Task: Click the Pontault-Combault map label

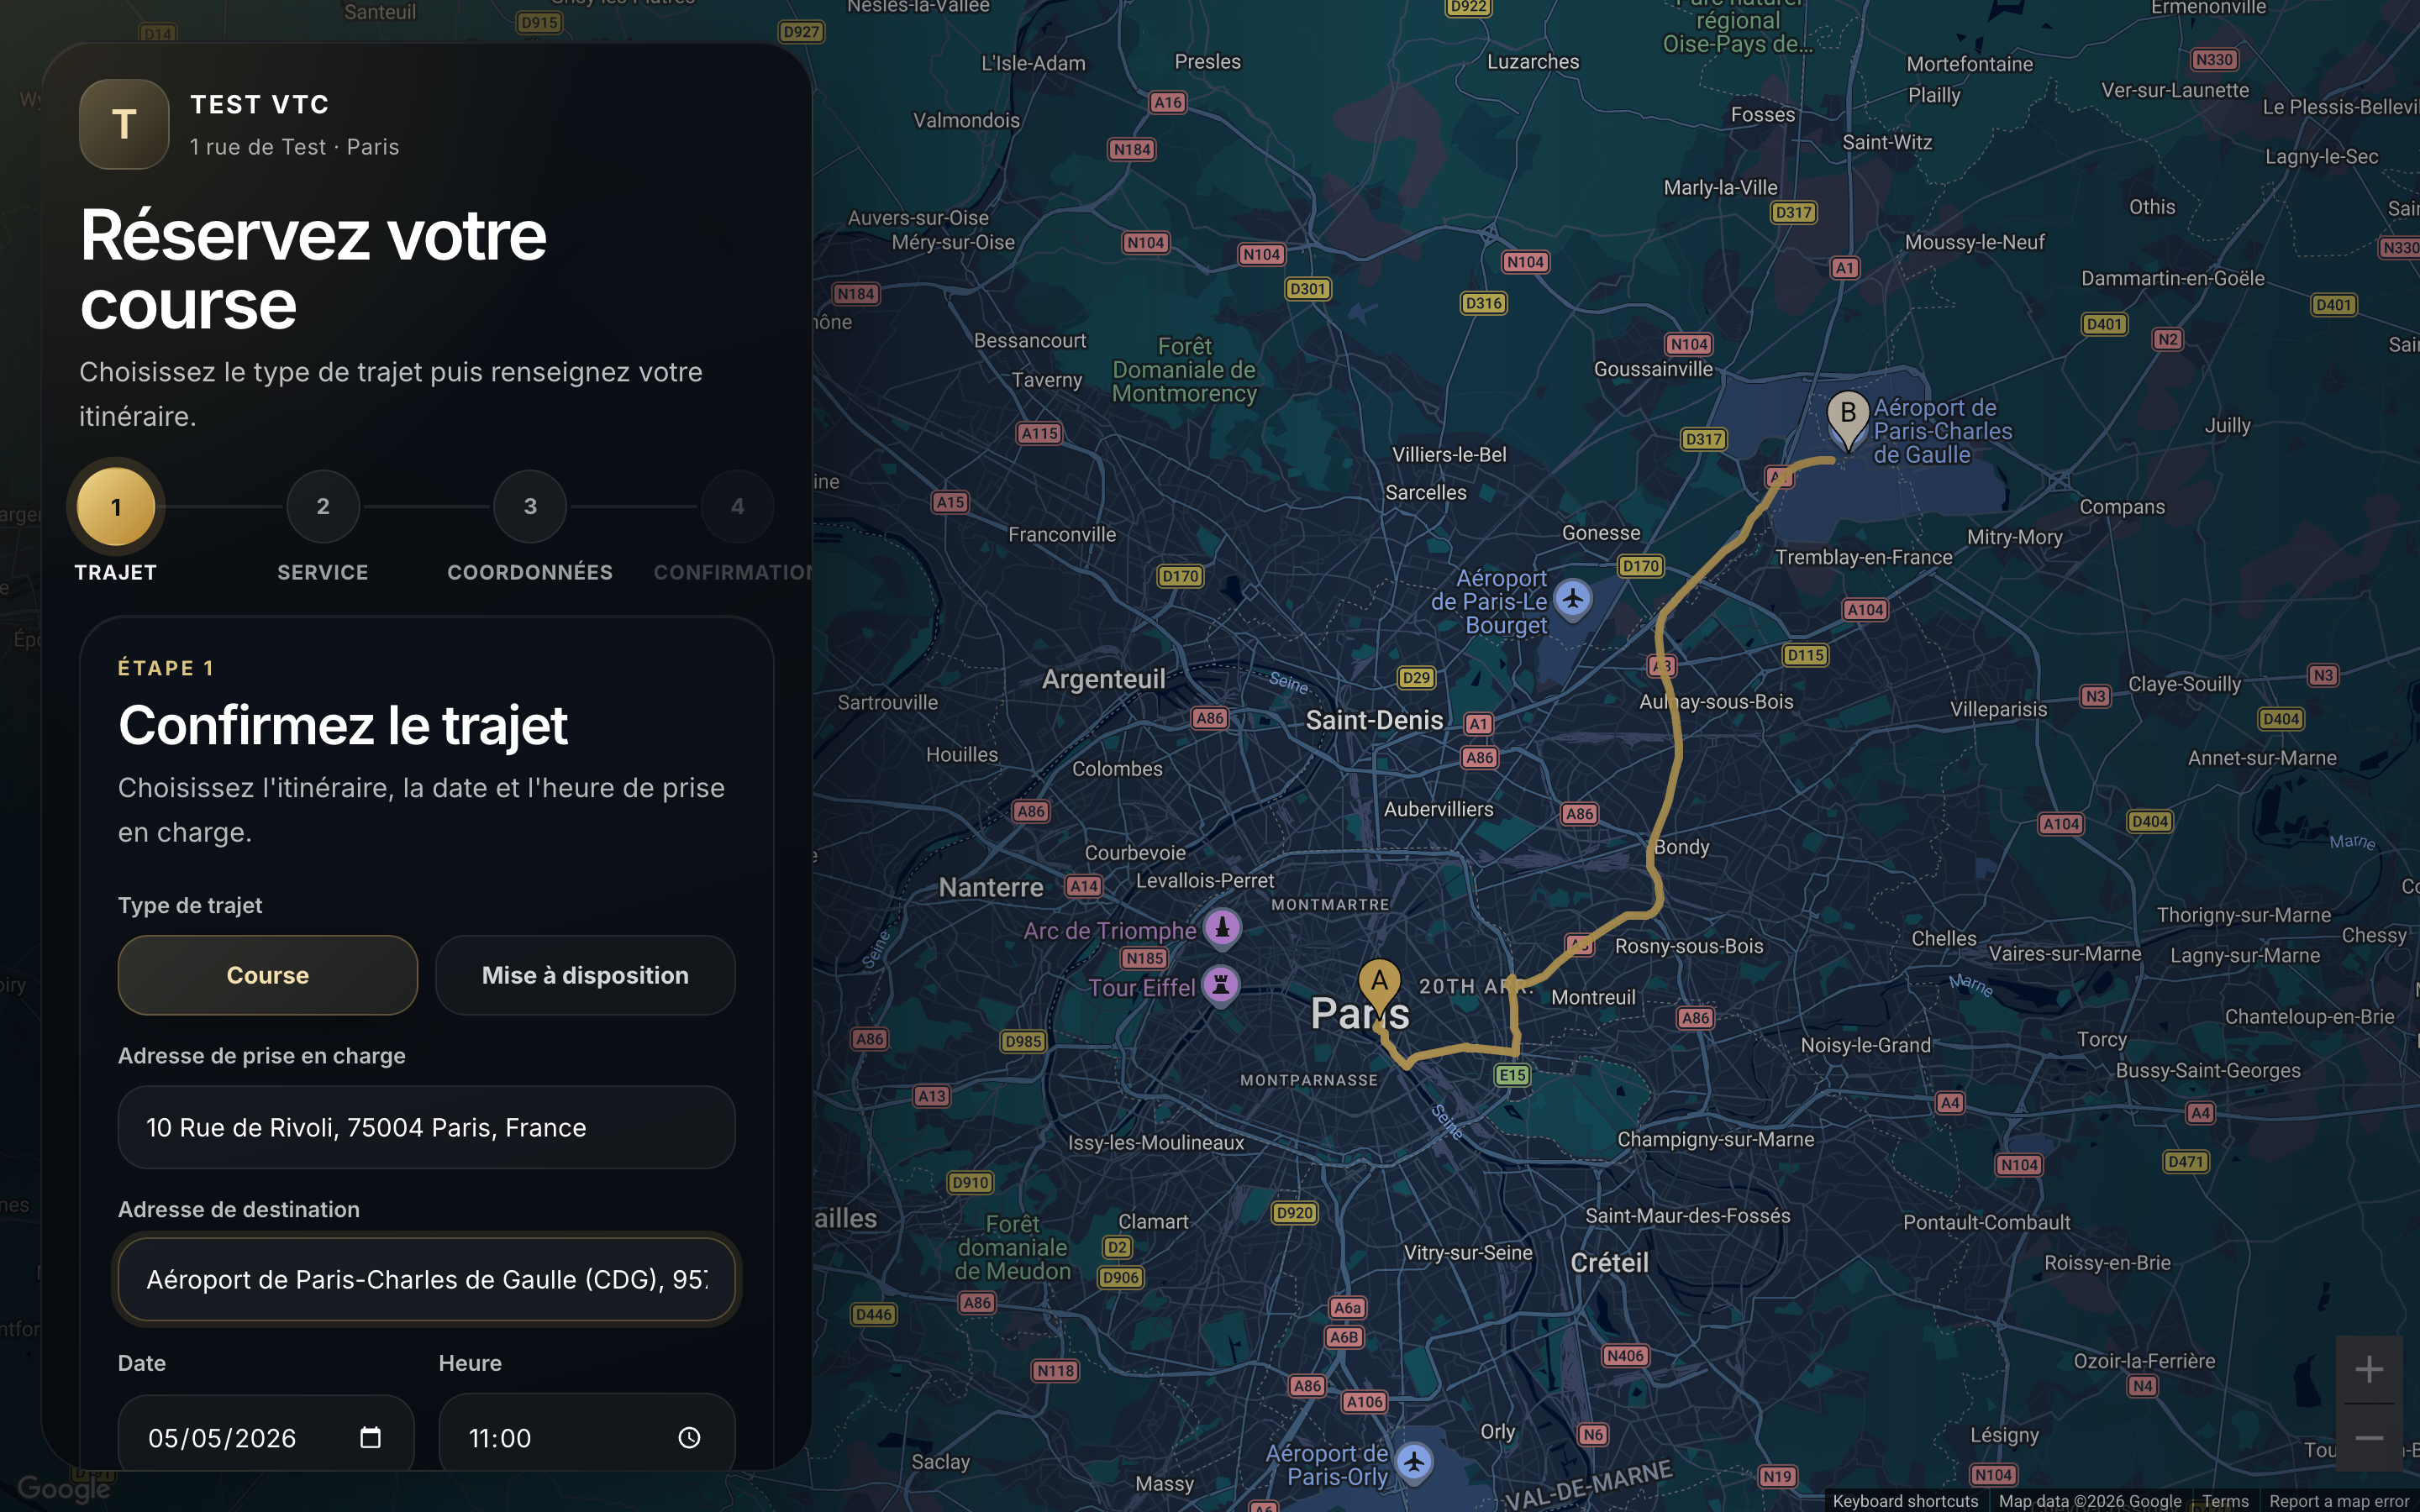Action: click(x=1986, y=1222)
